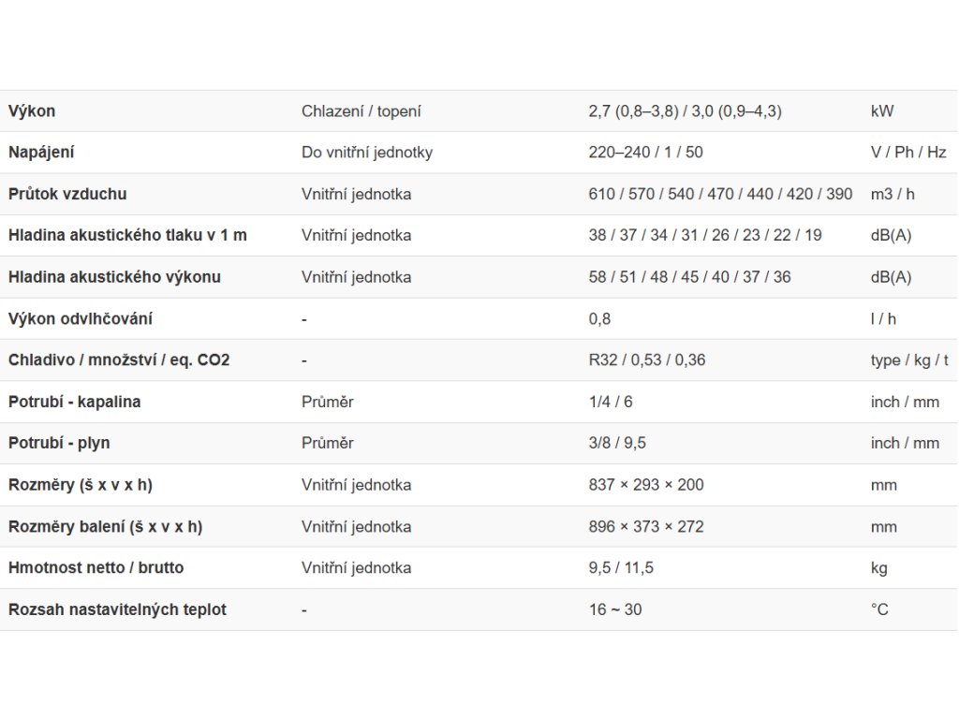Click sound power values starting with 58
Image resolution: width=959 pixels, height=719 pixels.
click(x=689, y=278)
